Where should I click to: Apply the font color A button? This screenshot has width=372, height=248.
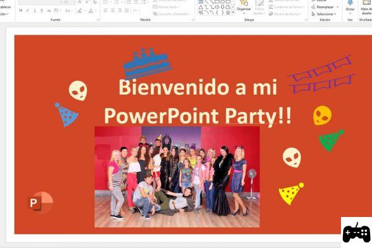[x=91, y=11]
